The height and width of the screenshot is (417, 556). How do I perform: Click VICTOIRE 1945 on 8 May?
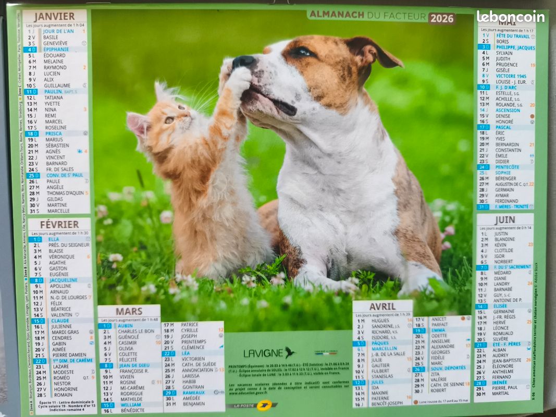511,76
